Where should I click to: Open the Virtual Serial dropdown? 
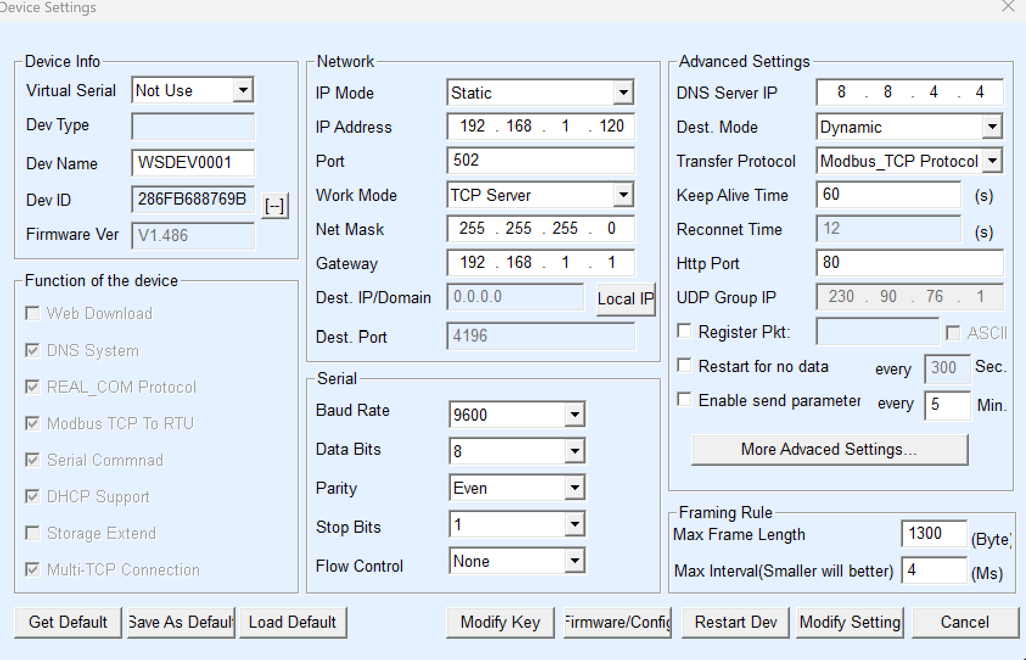pos(243,90)
